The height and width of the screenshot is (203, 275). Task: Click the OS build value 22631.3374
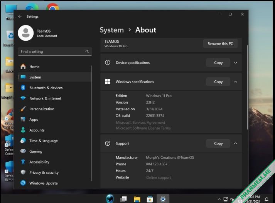click(x=155, y=116)
